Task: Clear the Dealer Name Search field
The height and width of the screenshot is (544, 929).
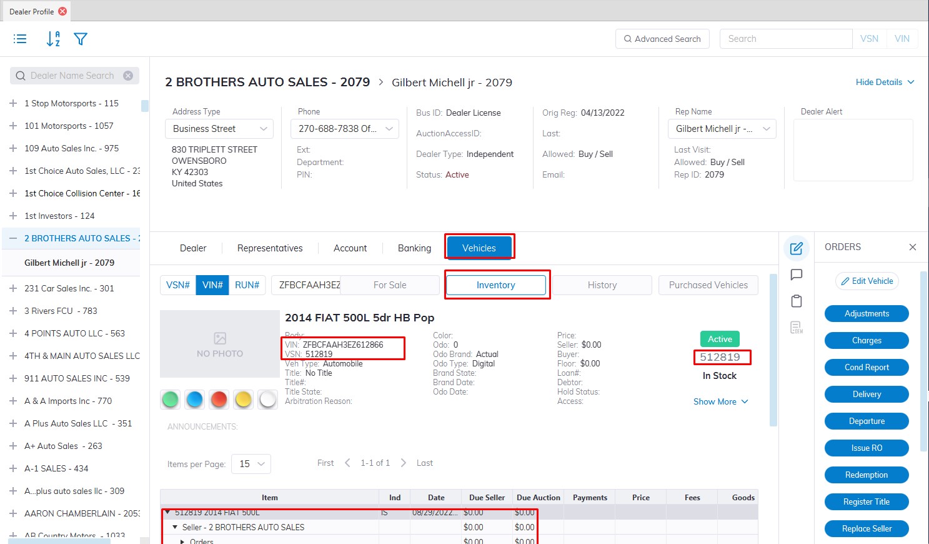Action: click(128, 76)
